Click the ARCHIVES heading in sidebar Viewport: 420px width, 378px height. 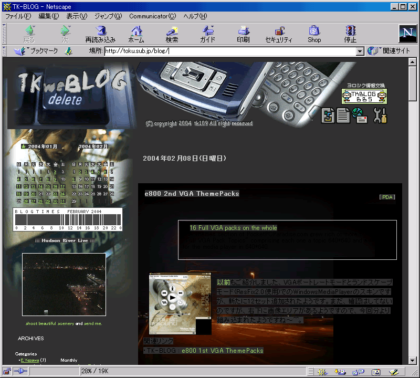31,339
